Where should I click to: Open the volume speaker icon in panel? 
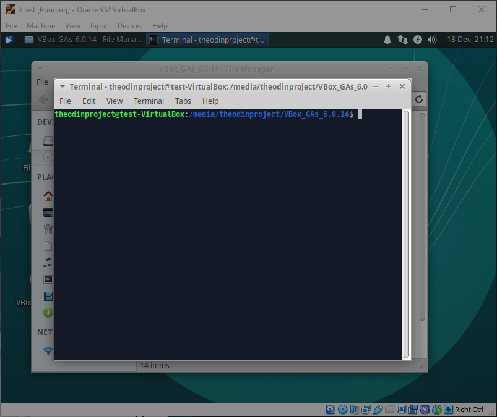[x=432, y=40]
